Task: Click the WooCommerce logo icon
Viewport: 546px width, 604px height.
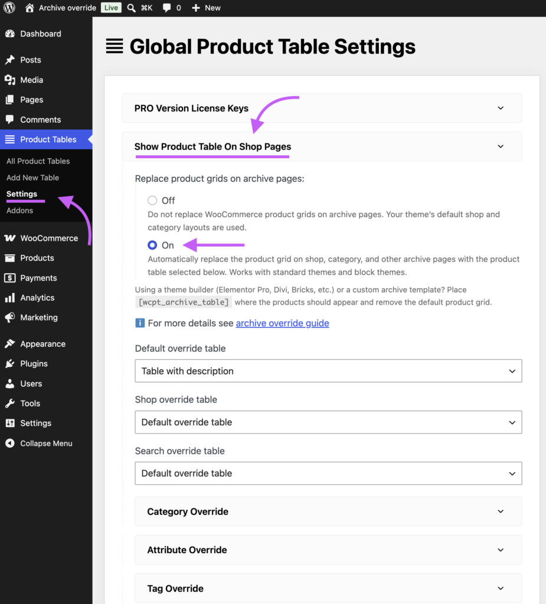Action: 10,238
